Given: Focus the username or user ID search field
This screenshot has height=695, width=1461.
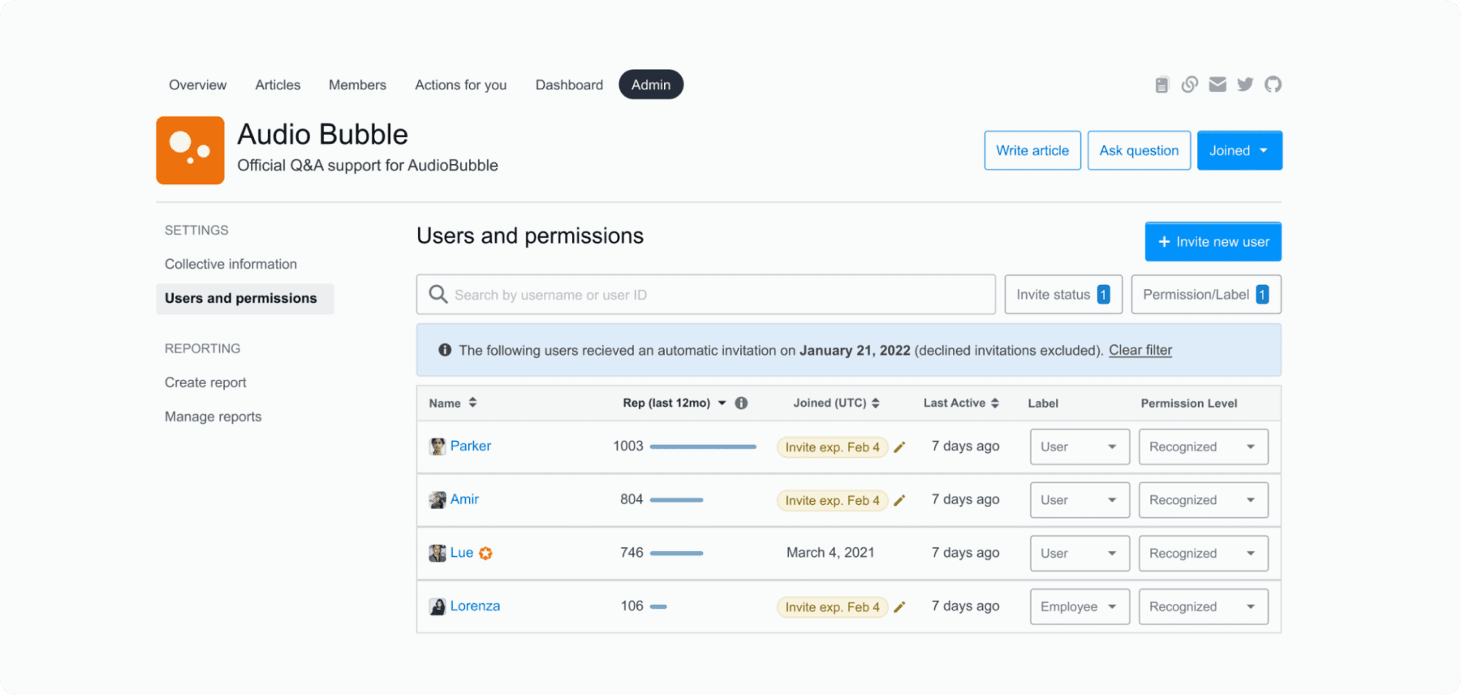Looking at the screenshot, I should click(706, 294).
